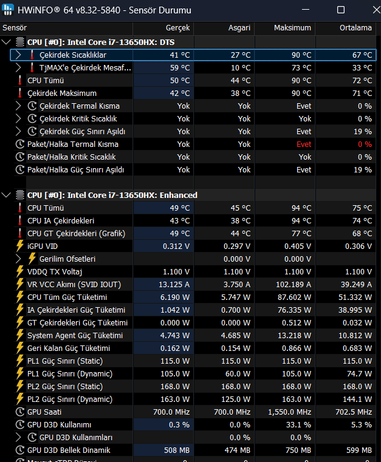
Task: Click lightning icon beside PL1 Güç Sınırı (Static)
Action: point(20,361)
